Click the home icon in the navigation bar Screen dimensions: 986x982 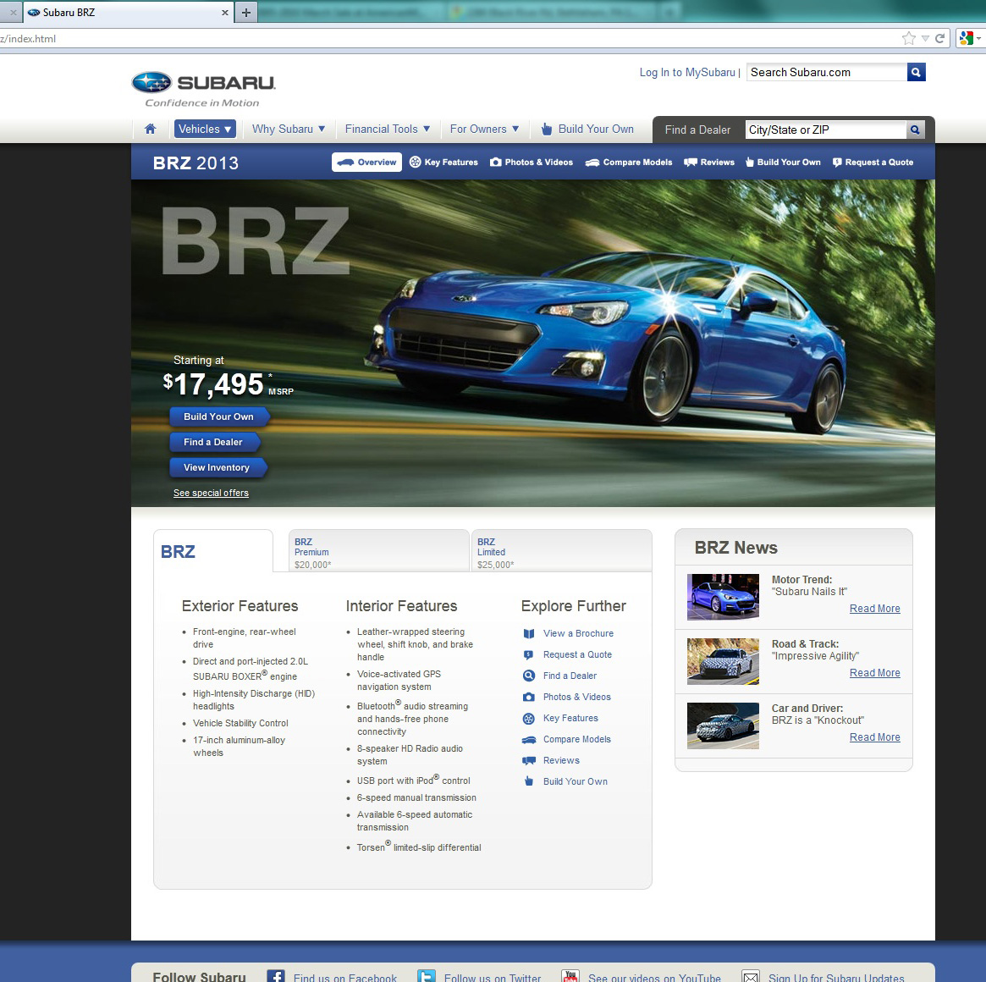tap(150, 129)
